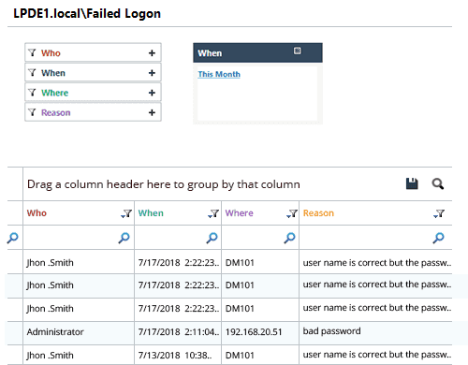Toggle the When panel's collapse button

(298, 51)
